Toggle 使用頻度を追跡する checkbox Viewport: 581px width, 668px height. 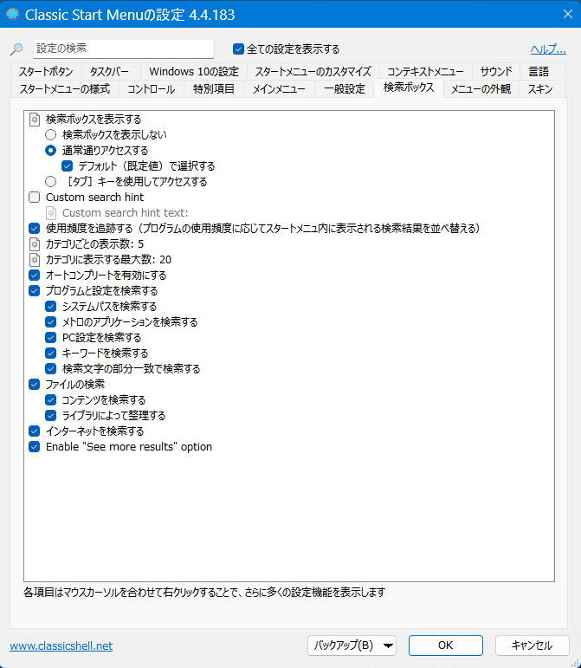tap(35, 229)
